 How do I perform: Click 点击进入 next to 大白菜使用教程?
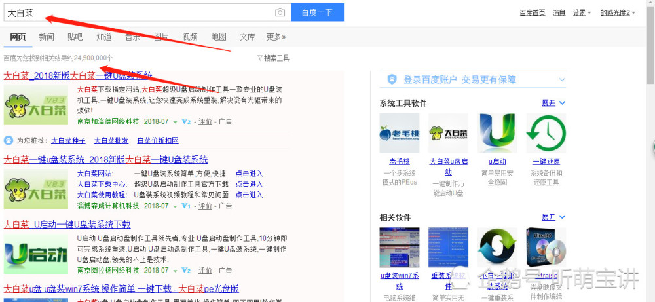click(249, 195)
